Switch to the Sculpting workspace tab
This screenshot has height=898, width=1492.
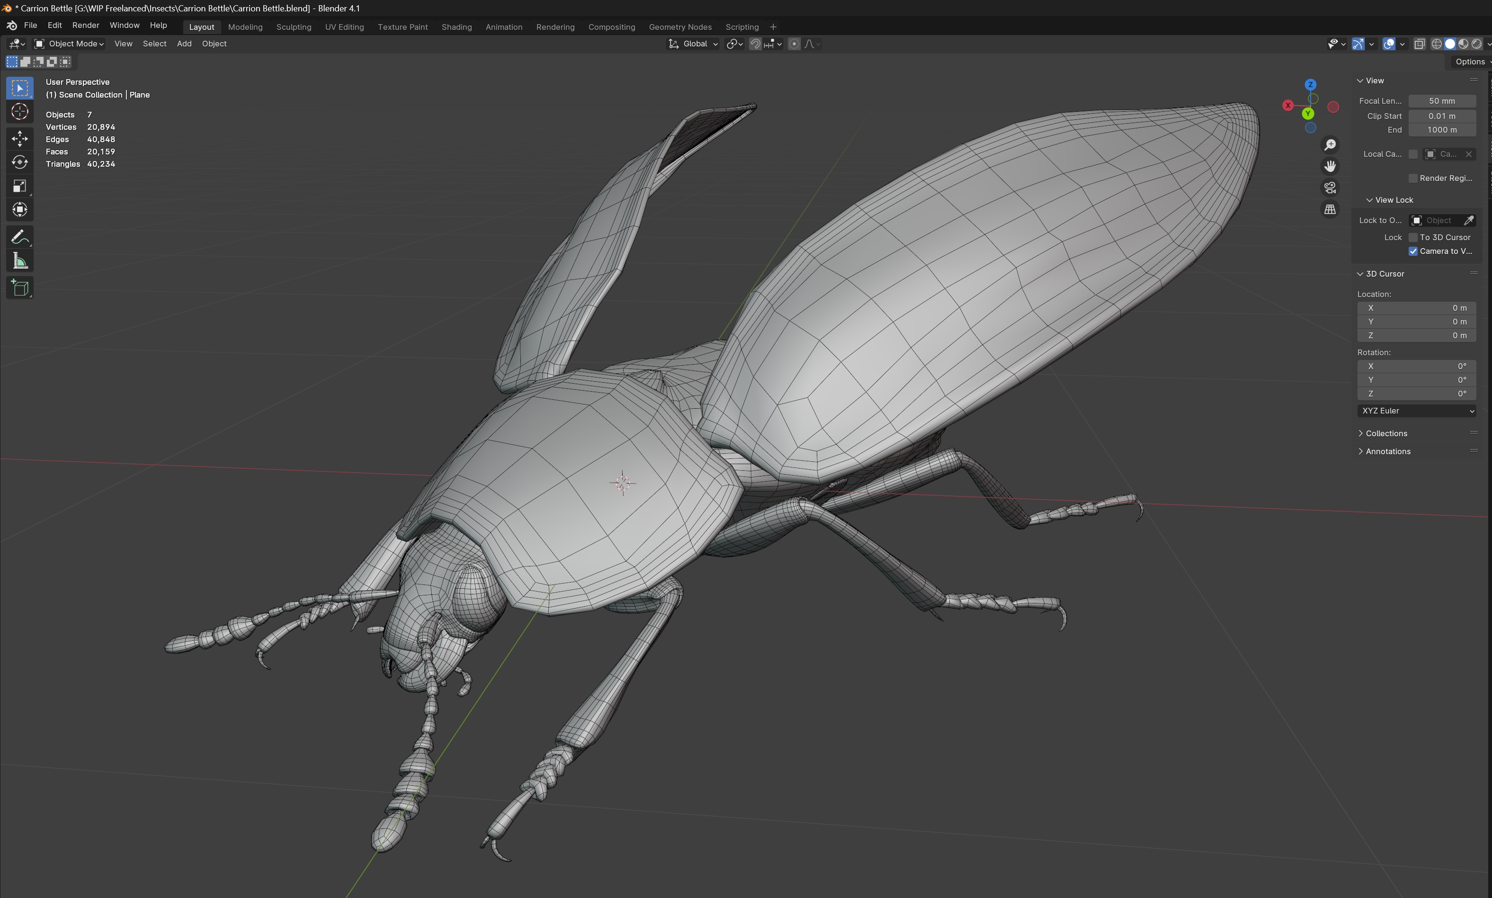click(293, 27)
